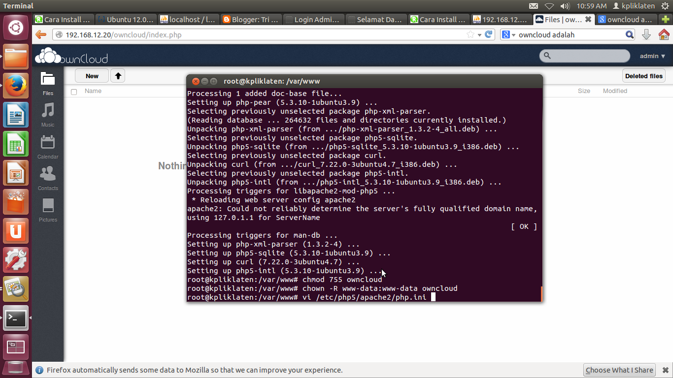Switch to 'localhost / l...' tab
This screenshot has width=673, height=378.
point(188,20)
